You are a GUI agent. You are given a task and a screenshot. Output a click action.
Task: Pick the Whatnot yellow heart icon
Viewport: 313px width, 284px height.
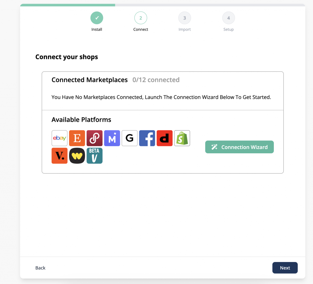click(x=77, y=156)
